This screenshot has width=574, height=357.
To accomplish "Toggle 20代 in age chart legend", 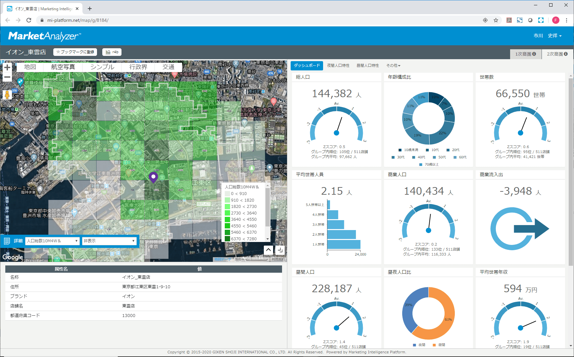I will (453, 150).
